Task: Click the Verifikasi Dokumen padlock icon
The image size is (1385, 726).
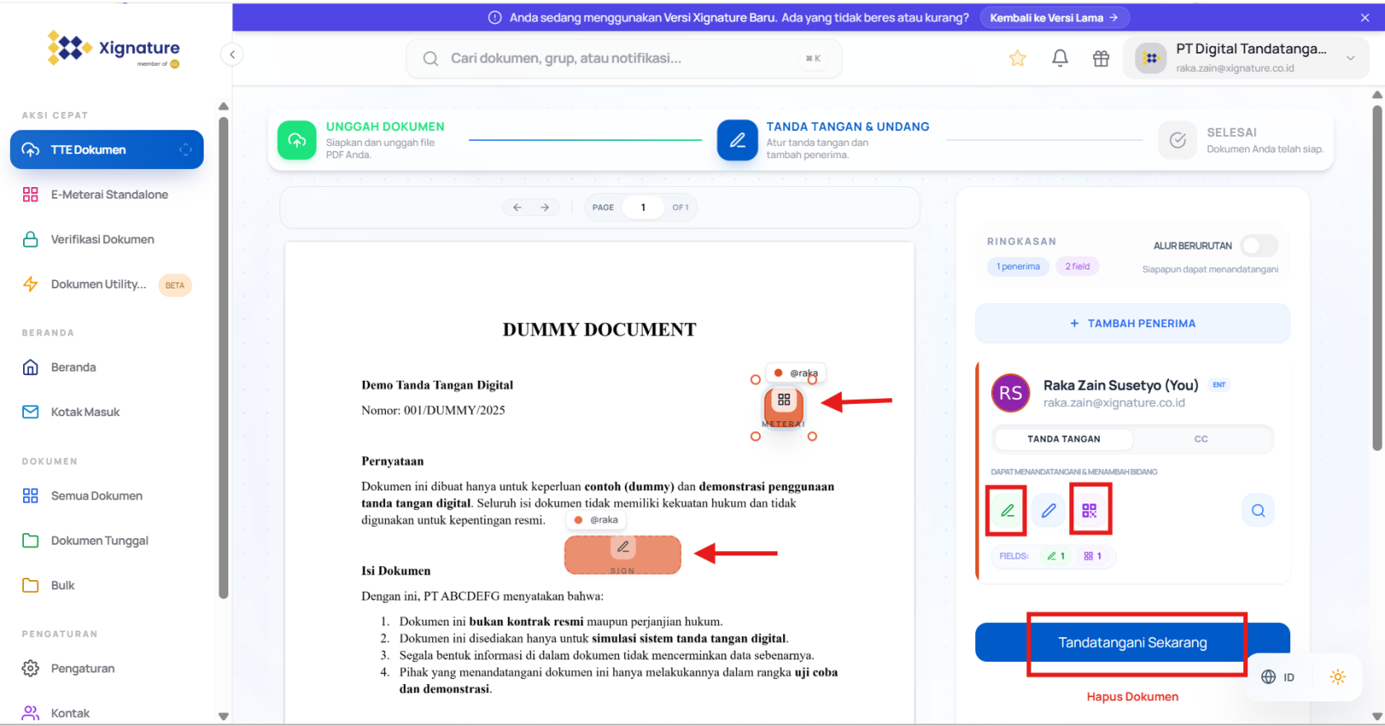Action: 31,239
